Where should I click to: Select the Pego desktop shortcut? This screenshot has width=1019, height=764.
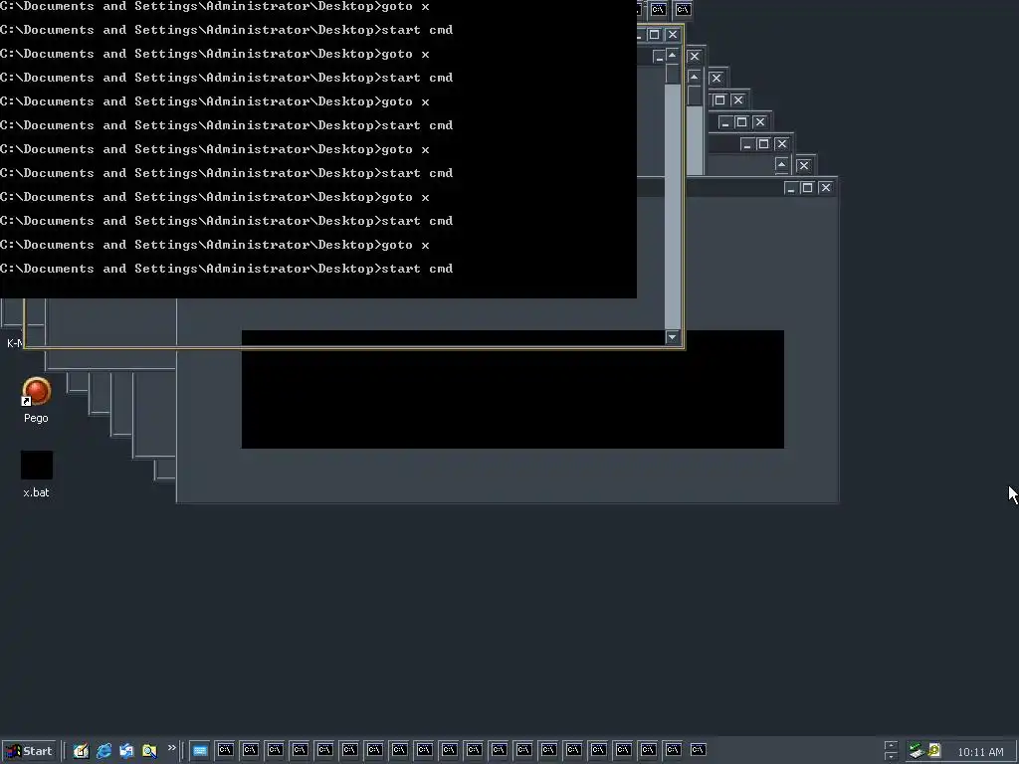coord(37,400)
